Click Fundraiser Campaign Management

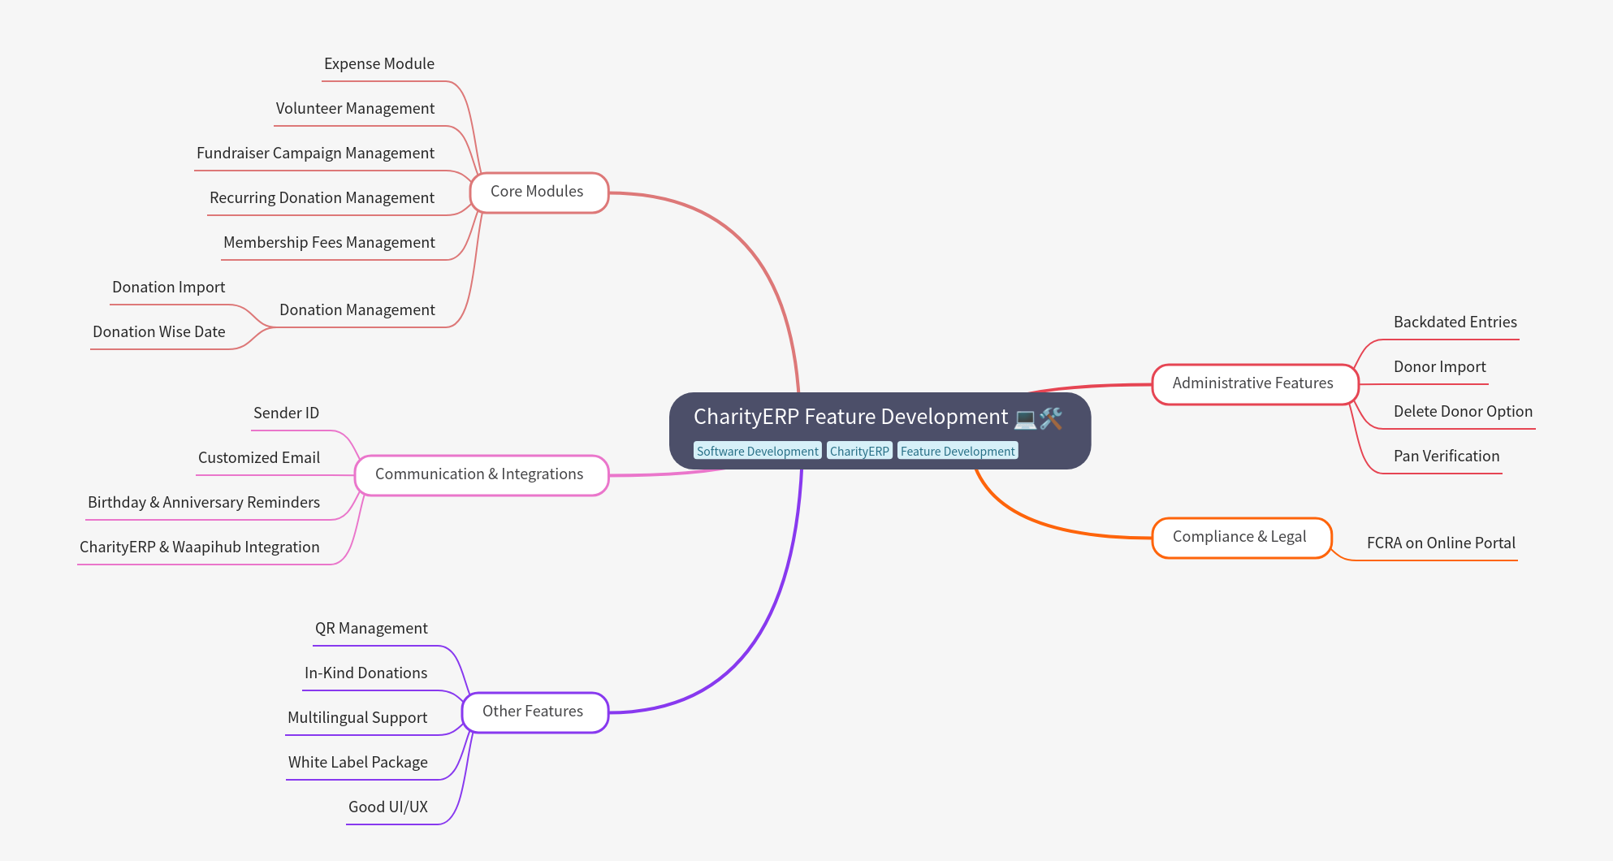[315, 154]
